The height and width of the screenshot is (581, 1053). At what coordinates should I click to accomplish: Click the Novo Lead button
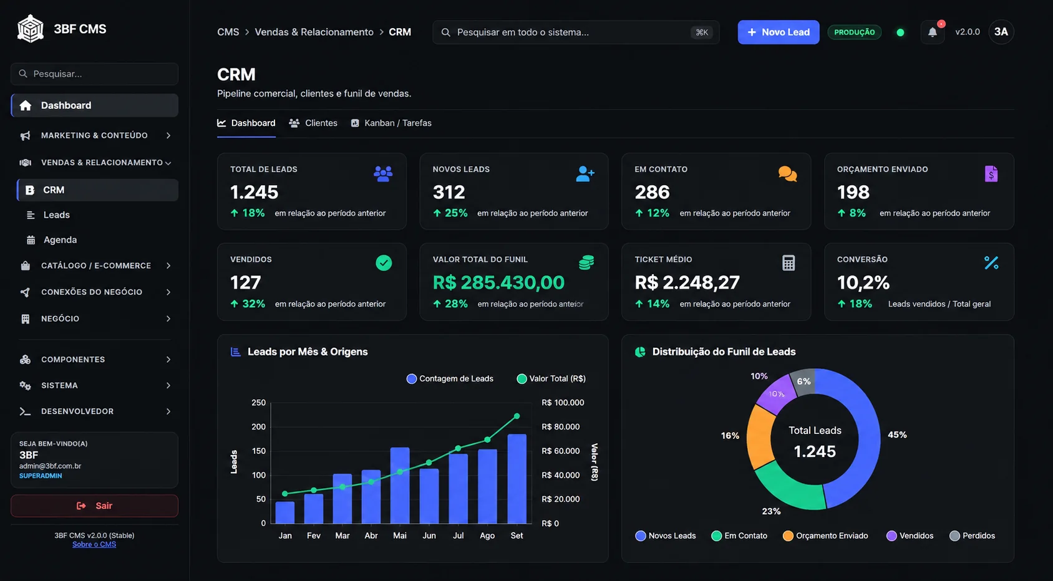pyautogui.click(x=779, y=32)
